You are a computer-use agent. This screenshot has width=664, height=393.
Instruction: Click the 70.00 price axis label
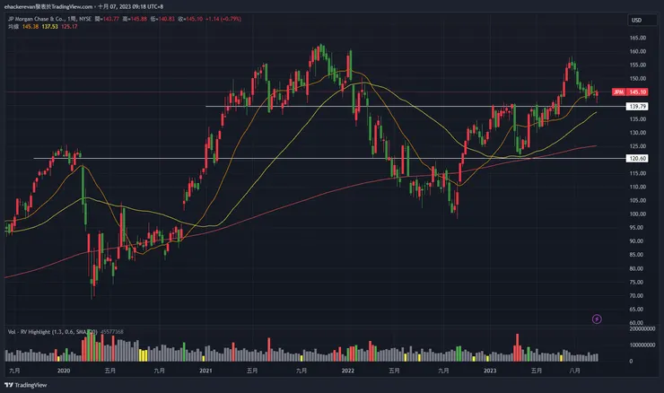[638, 295]
